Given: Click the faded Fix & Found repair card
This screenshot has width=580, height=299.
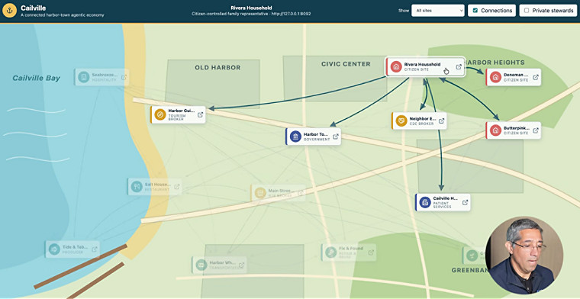Looking at the screenshot, I should tap(349, 252).
